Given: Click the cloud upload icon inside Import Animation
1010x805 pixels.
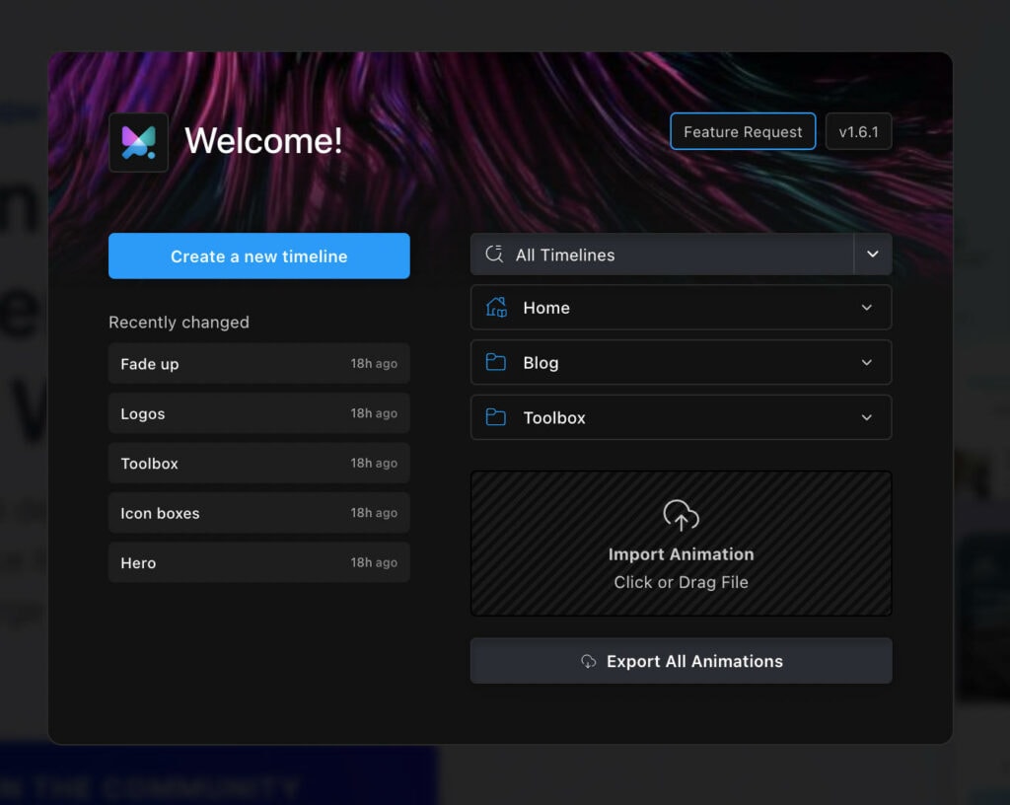Looking at the screenshot, I should (x=681, y=514).
